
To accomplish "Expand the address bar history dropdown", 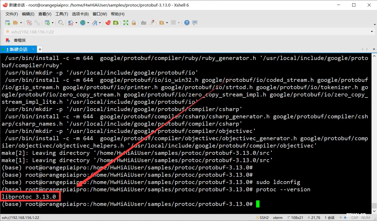I will [372, 32].
